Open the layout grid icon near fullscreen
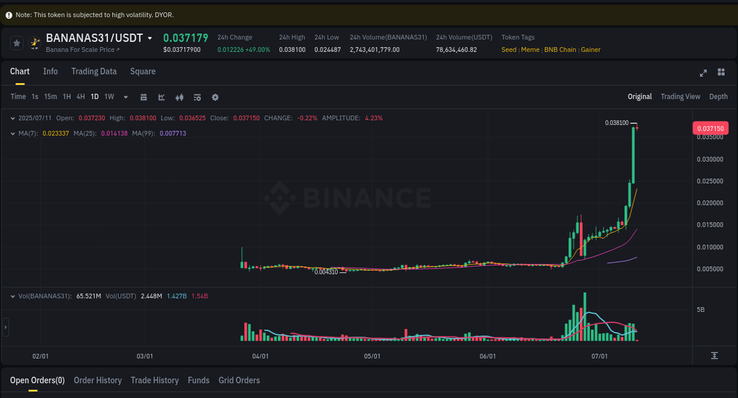The width and height of the screenshot is (738, 398). [720, 73]
